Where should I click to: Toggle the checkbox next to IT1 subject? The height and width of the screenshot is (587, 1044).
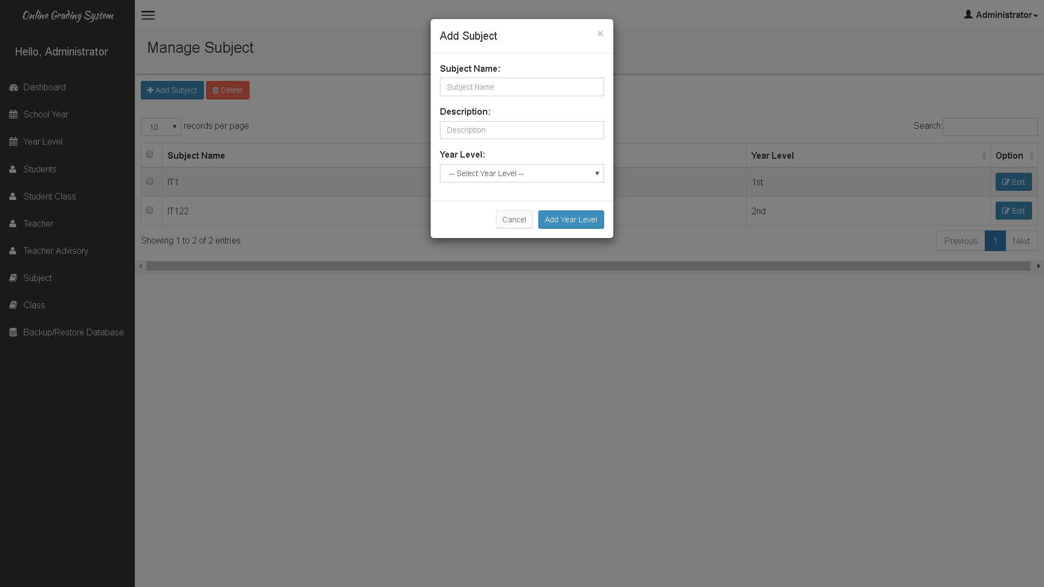tap(150, 180)
